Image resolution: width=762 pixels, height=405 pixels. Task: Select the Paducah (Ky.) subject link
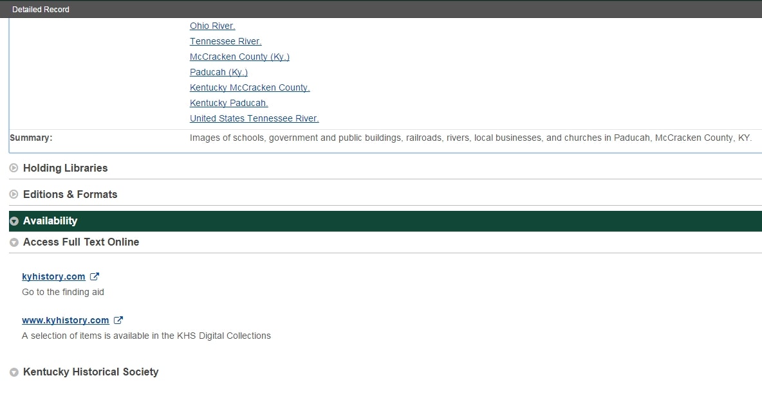click(x=219, y=73)
